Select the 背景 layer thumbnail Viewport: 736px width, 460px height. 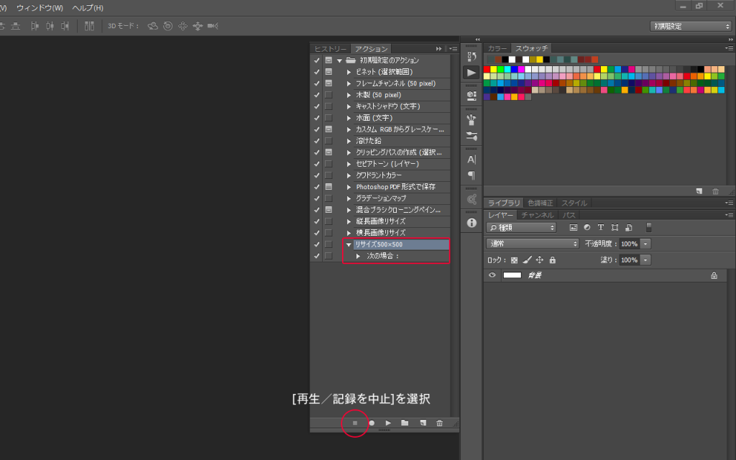pos(512,275)
